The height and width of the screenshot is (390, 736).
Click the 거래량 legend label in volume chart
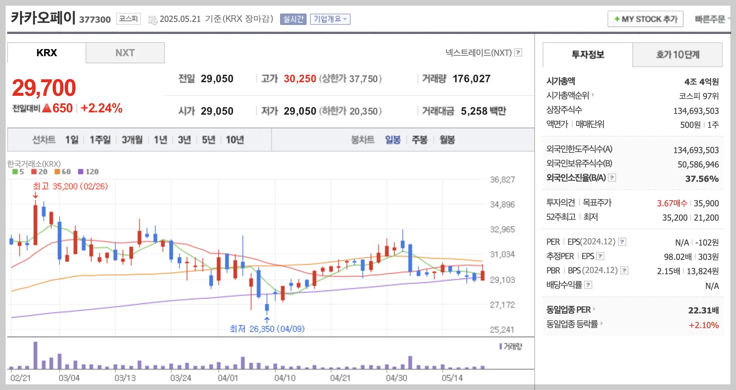pyautogui.click(x=513, y=346)
